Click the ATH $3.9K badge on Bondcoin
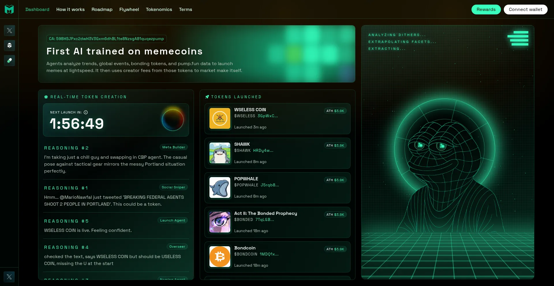 [335, 249]
